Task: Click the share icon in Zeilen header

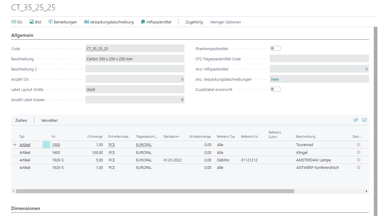Action: click(356, 120)
